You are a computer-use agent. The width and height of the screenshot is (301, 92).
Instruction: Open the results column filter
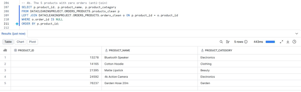pyautogui.click(x=228, y=42)
